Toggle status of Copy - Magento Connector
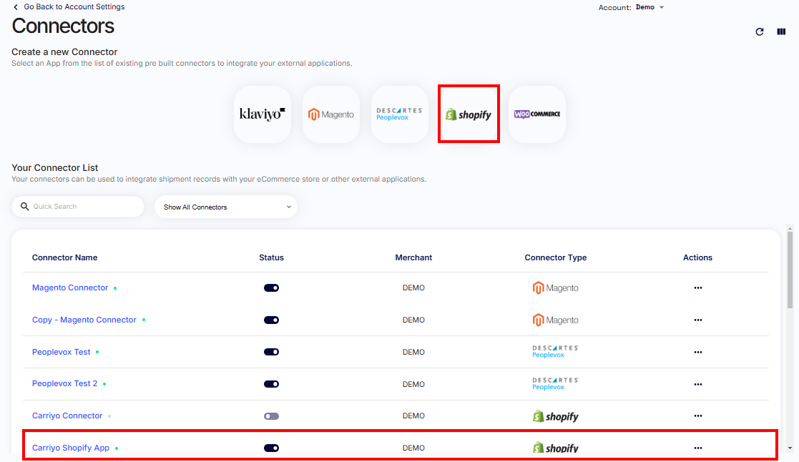799x462 pixels. 271,320
